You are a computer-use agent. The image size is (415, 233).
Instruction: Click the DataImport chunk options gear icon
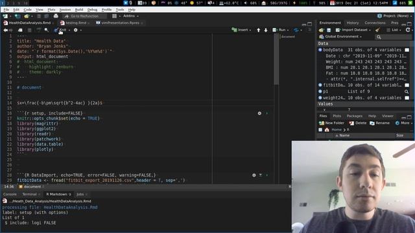point(254,175)
